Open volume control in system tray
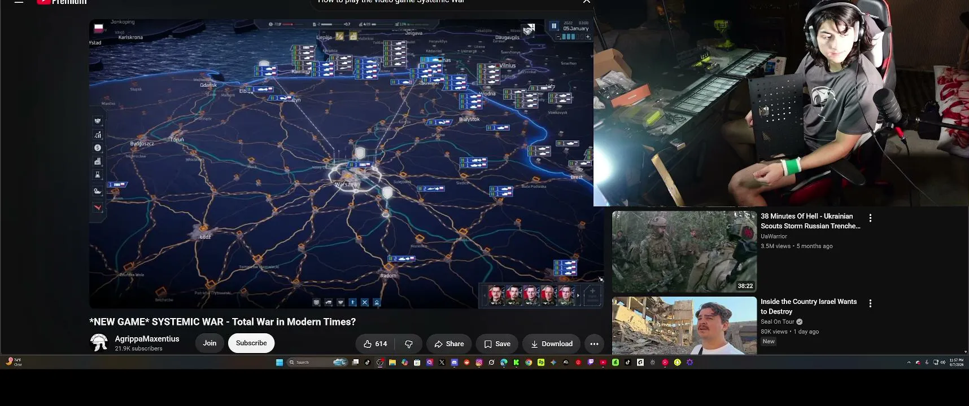This screenshot has width=969, height=406. (943, 363)
